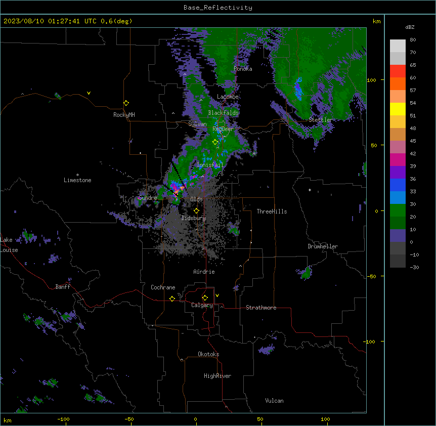Click the dark blue 33-36 dBZ legend swatch

[398, 185]
